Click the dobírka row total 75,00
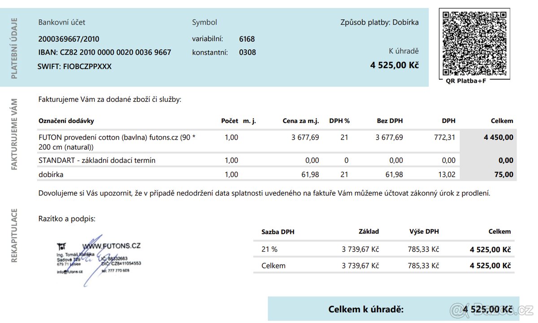Screen dimensions: 538x323 pyautogui.click(x=503, y=175)
